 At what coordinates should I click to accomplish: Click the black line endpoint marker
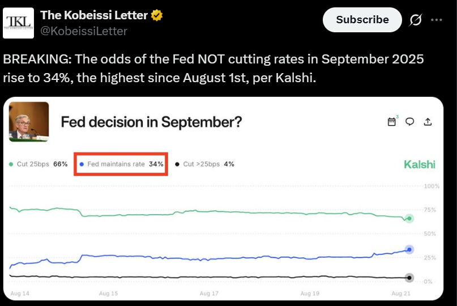(x=409, y=278)
